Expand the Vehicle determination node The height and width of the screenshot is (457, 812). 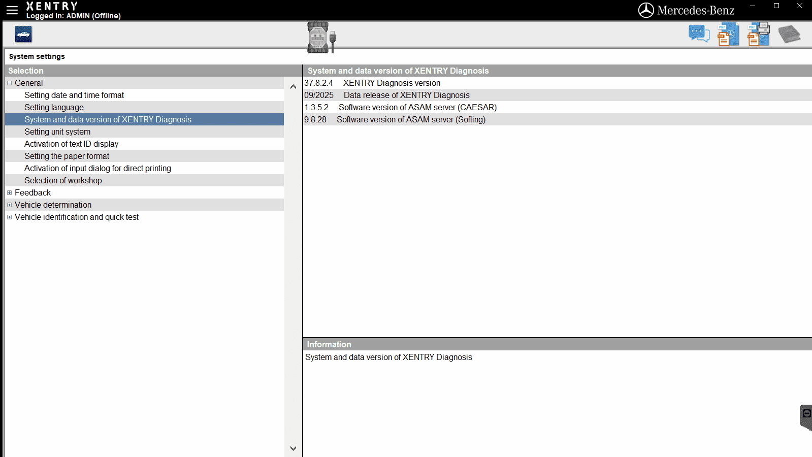point(9,205)
